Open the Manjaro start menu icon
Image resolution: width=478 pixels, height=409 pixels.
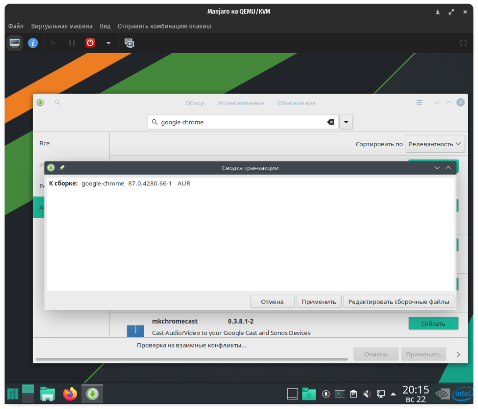tap(12, 394)
